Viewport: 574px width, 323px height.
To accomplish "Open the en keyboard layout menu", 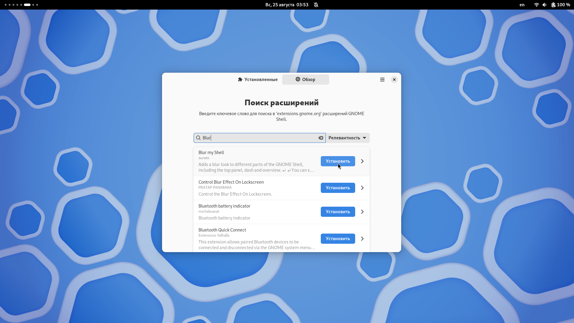I will click(x=522, y=5).
